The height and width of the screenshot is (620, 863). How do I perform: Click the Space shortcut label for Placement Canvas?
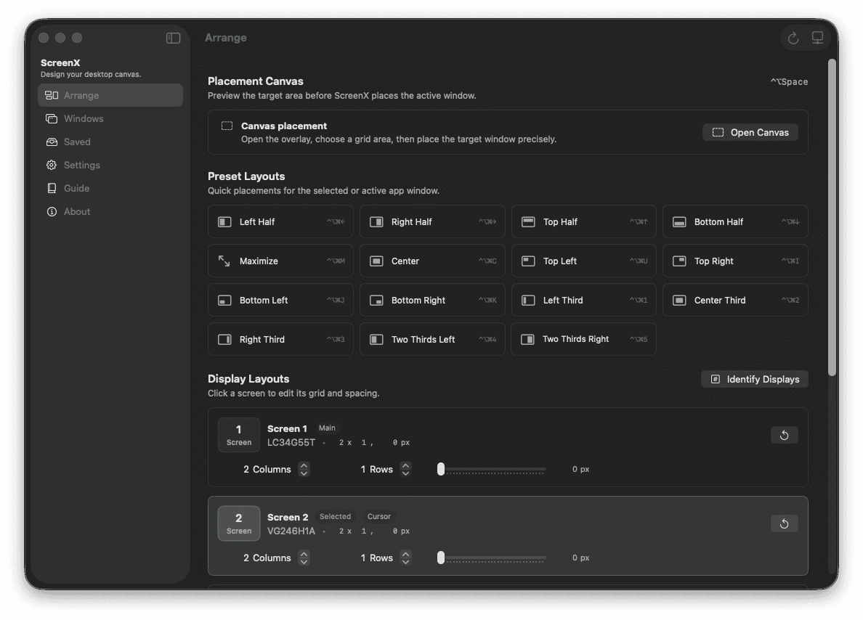coord(789,82)
